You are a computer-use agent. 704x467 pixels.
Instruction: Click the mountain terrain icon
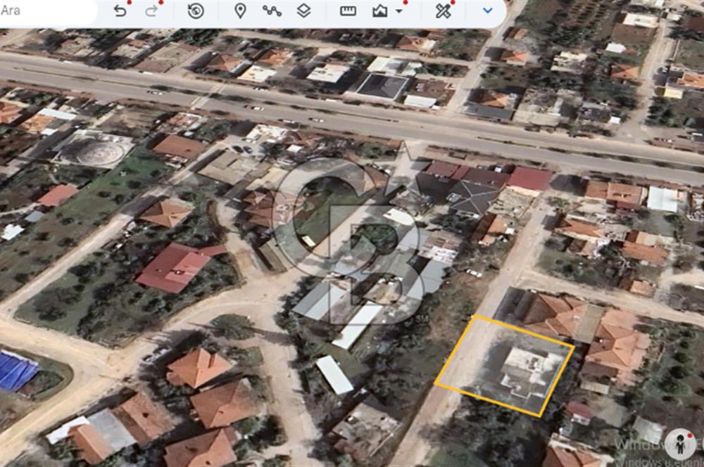pos(380,11)
